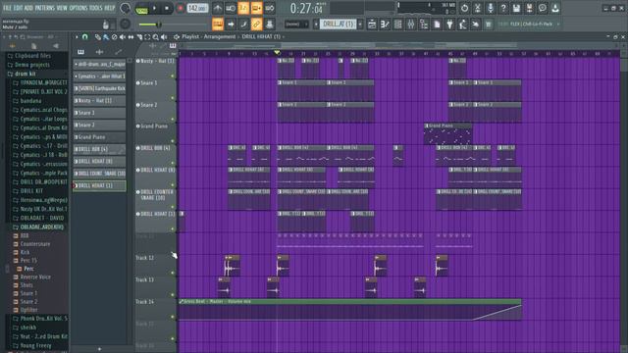This screenshot has width=628, height=353.
Task: Click the Metronome icon
Action: point(218,8)
